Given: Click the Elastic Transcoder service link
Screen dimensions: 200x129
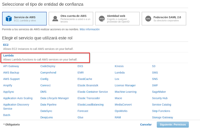Looking at the screenshot, I should (x=89, y=98).
